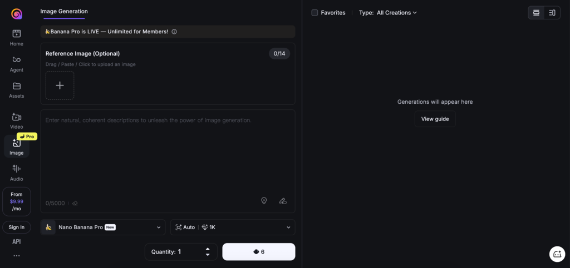Switch to the grid layout view
570x268 pixels.
[x=536, y=13]
